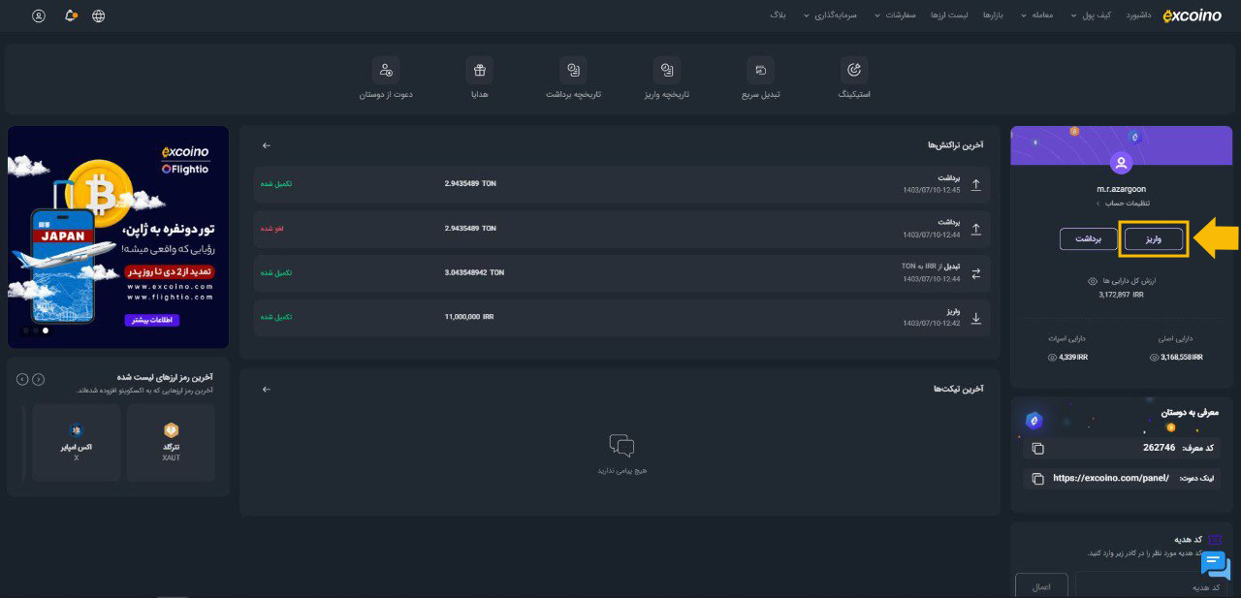This screenshot has width=1241, height=598.
Task: Open the Blog (بلاگ) menu item
Action: (x=778, y=16)
